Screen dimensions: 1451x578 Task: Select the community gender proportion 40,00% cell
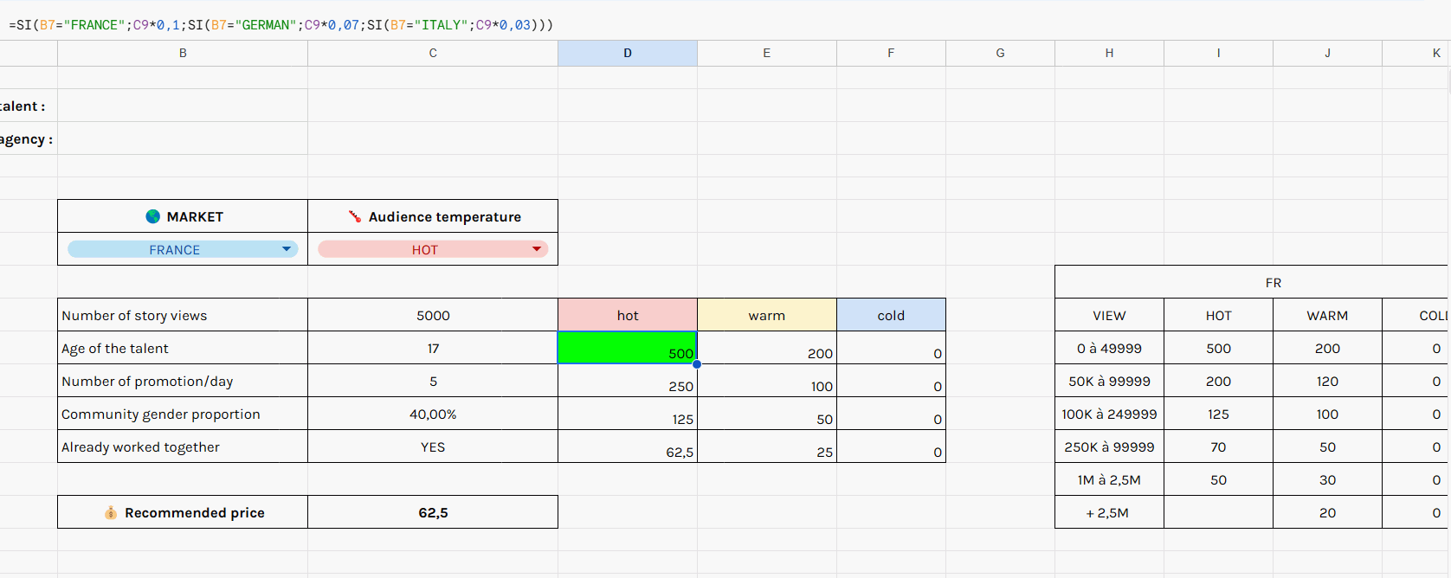433,414
